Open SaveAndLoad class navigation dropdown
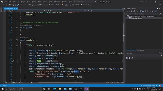The width and height of the screenshot is (163, 91). pos(63,11)
